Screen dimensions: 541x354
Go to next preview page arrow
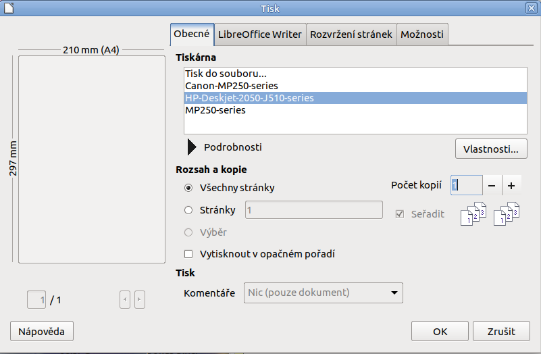point(140,299)
